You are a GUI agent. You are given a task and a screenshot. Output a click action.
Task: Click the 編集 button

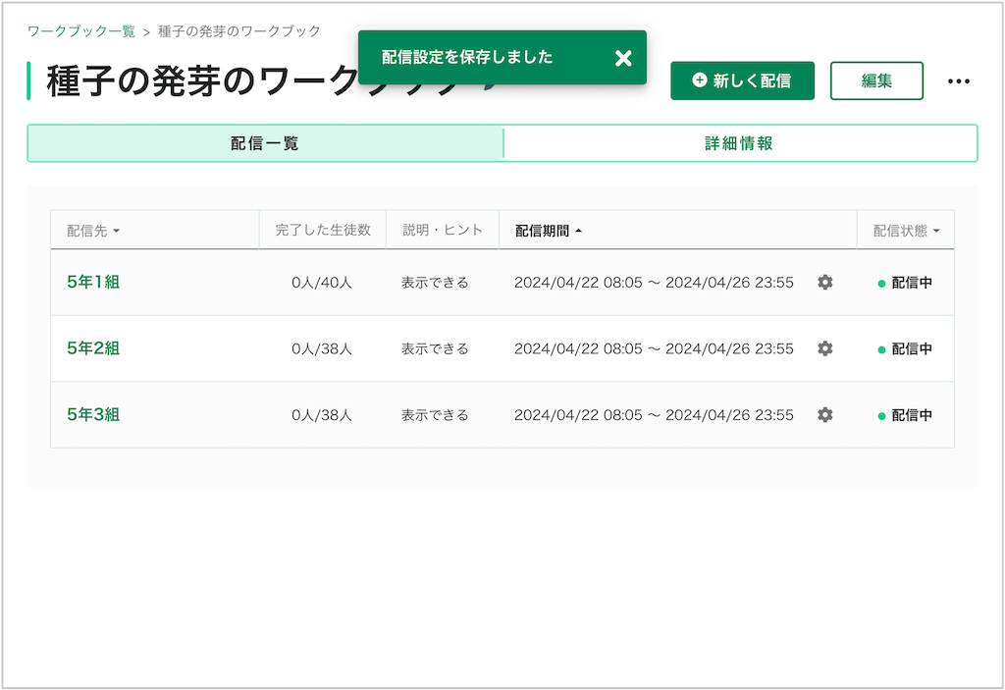(x=876, y=80)
